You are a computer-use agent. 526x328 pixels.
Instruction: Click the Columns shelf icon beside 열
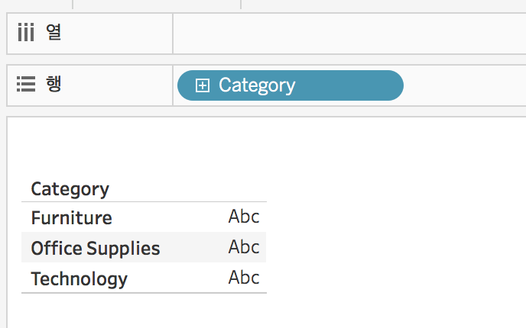coord(26,33)
